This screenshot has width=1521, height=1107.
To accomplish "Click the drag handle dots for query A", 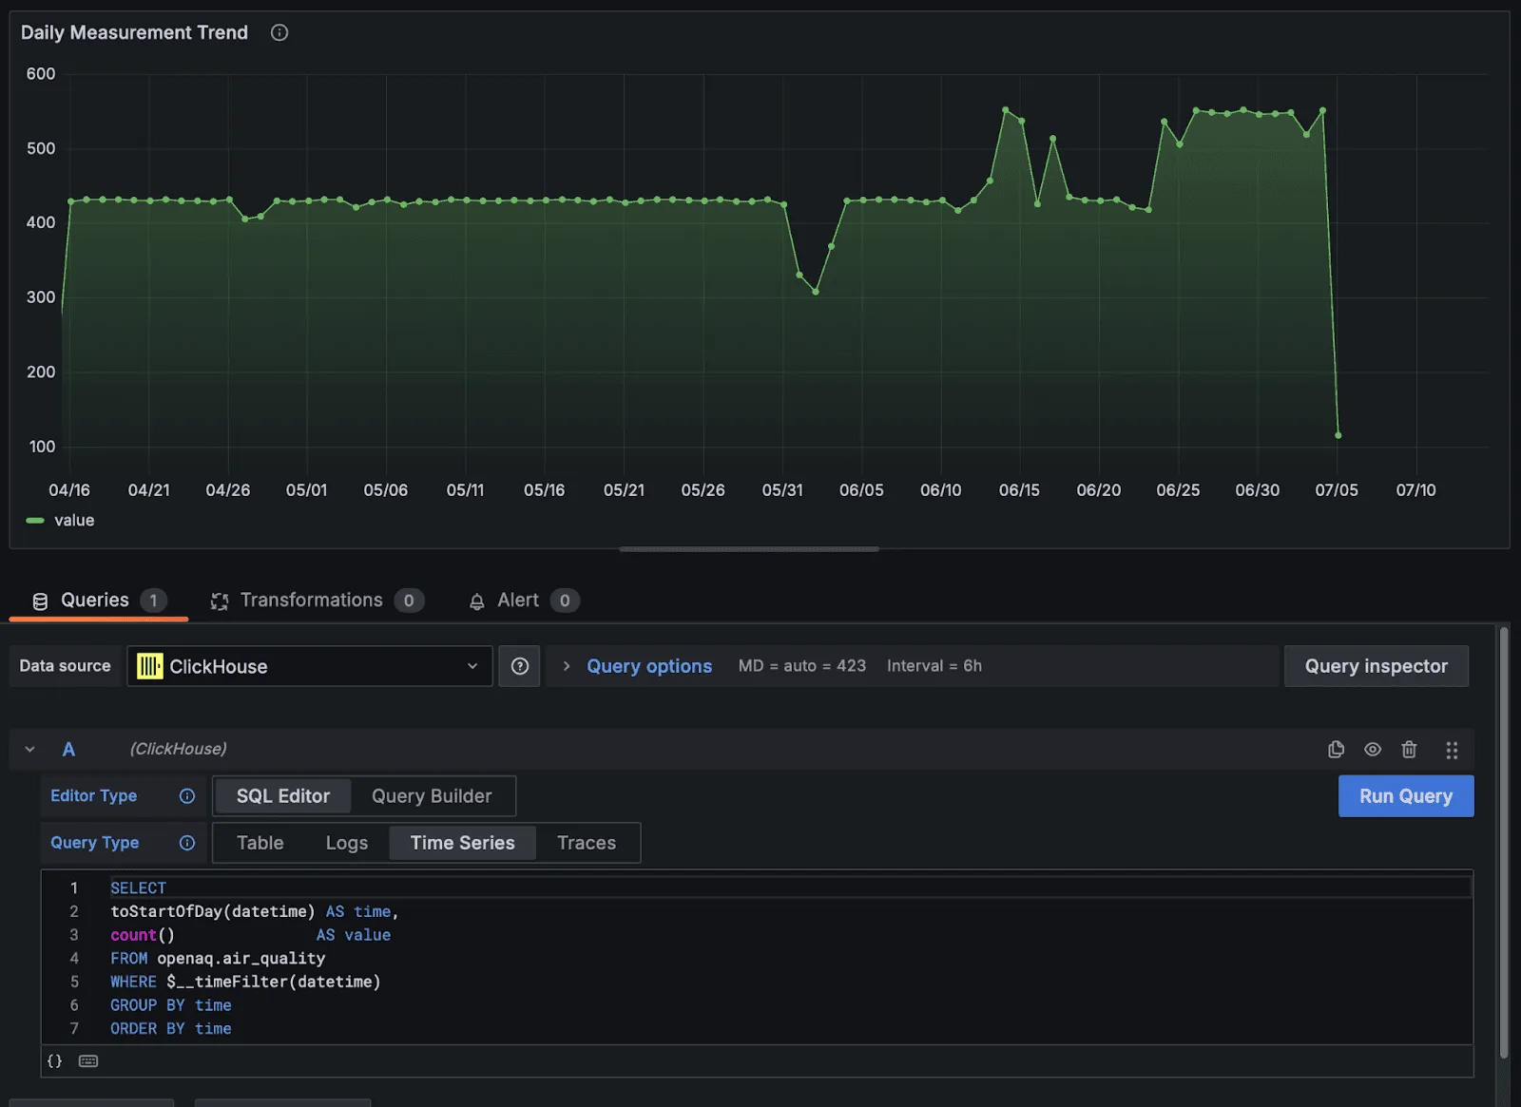I will point(1452,750).
